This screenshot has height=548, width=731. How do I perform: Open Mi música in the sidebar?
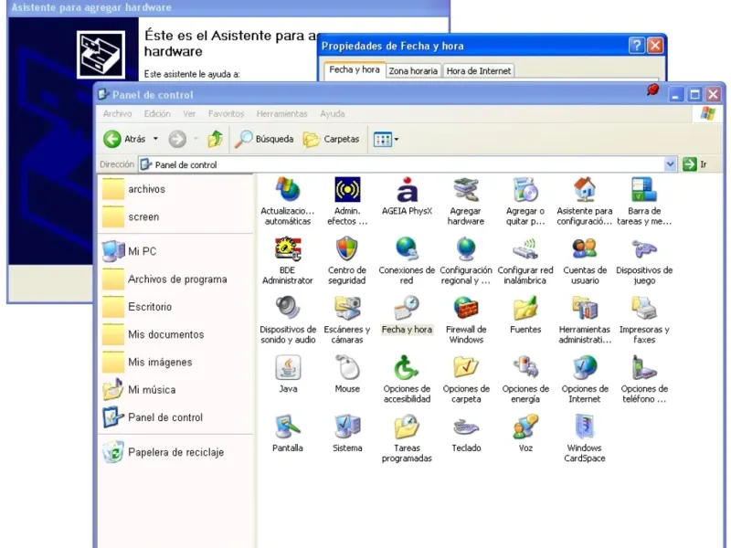[x=139, y=390]
